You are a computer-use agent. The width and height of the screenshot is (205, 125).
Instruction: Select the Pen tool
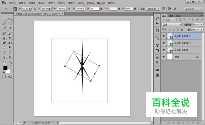pyautogui.click(x=4, y=53)
